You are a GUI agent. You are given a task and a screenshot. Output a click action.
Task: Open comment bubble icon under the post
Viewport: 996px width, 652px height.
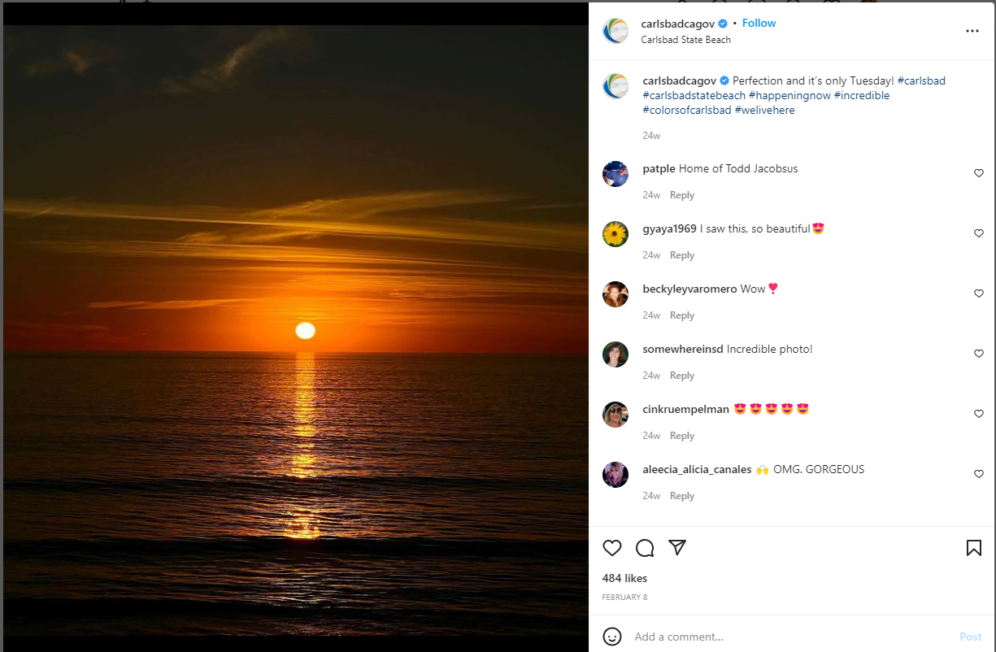(645, 548)
